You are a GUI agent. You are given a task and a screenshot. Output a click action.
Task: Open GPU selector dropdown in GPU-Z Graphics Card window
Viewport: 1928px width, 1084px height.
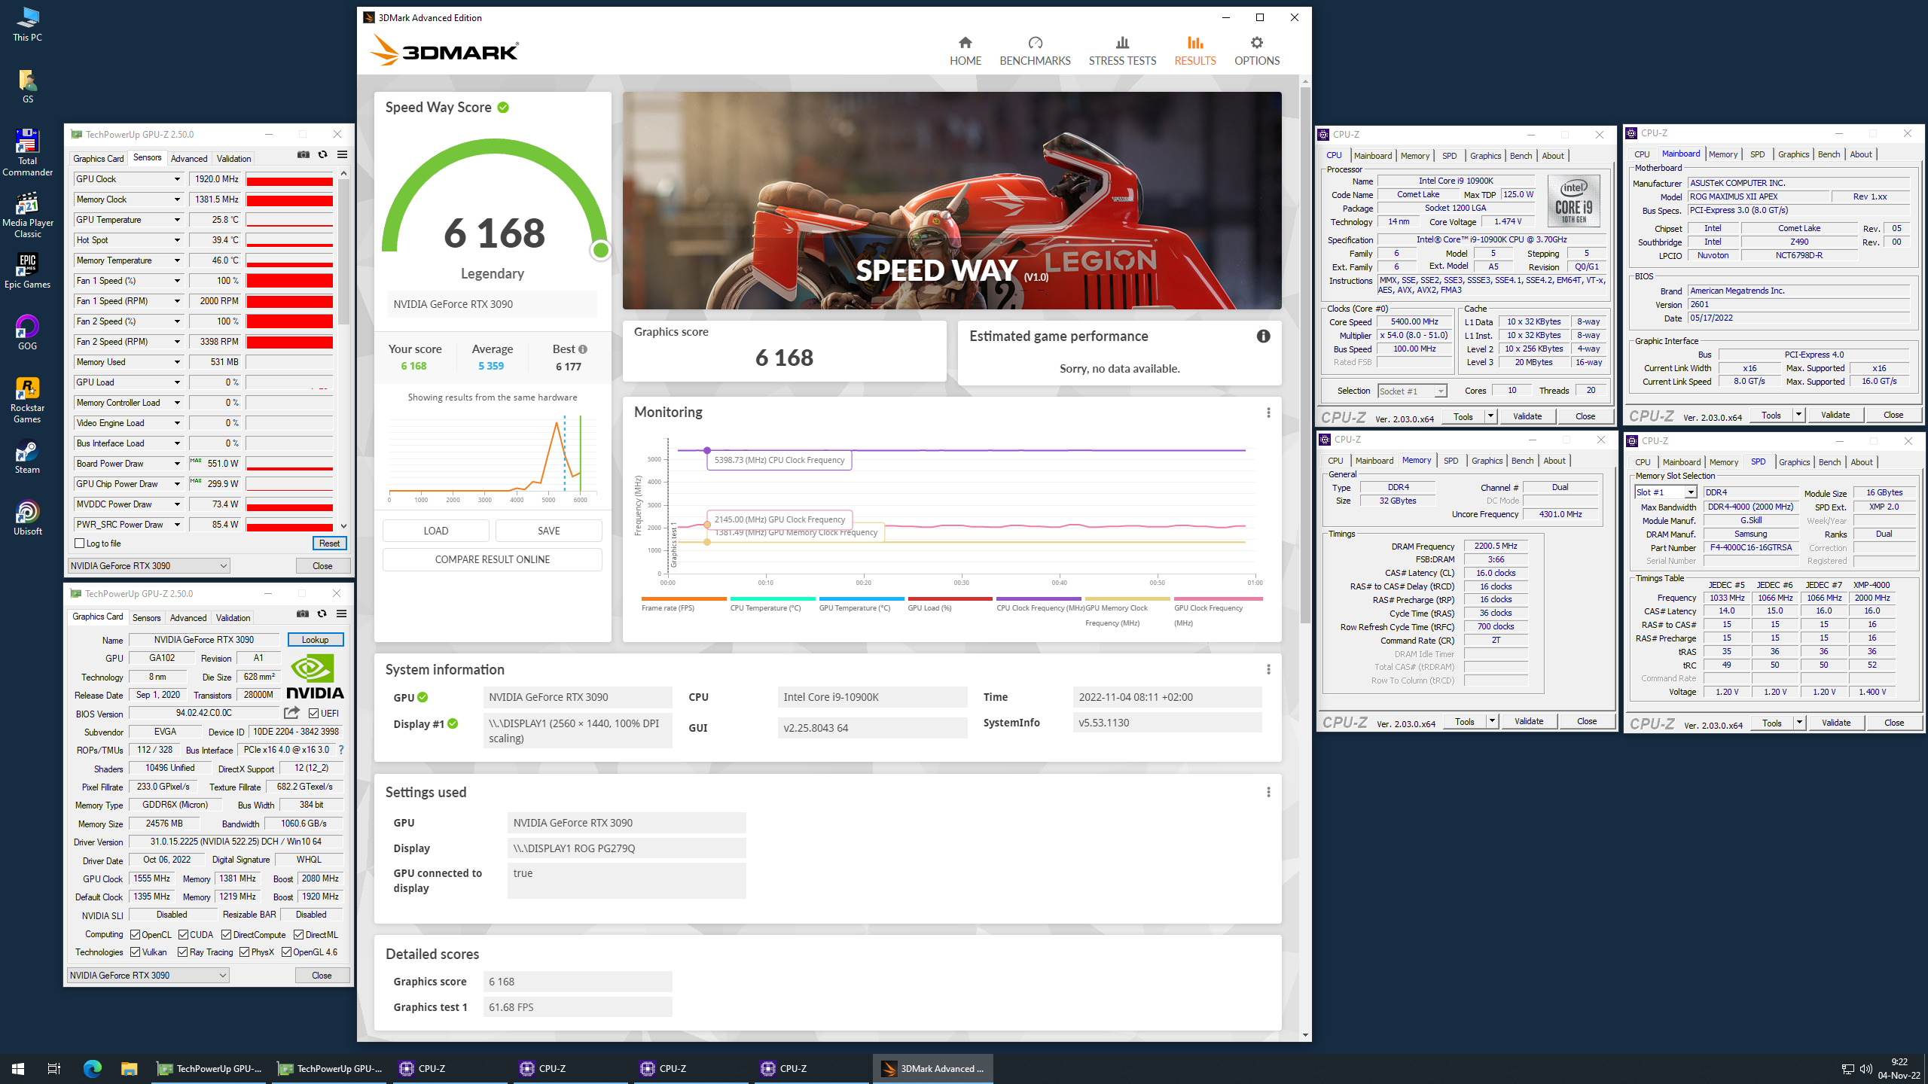pos(148,975)
